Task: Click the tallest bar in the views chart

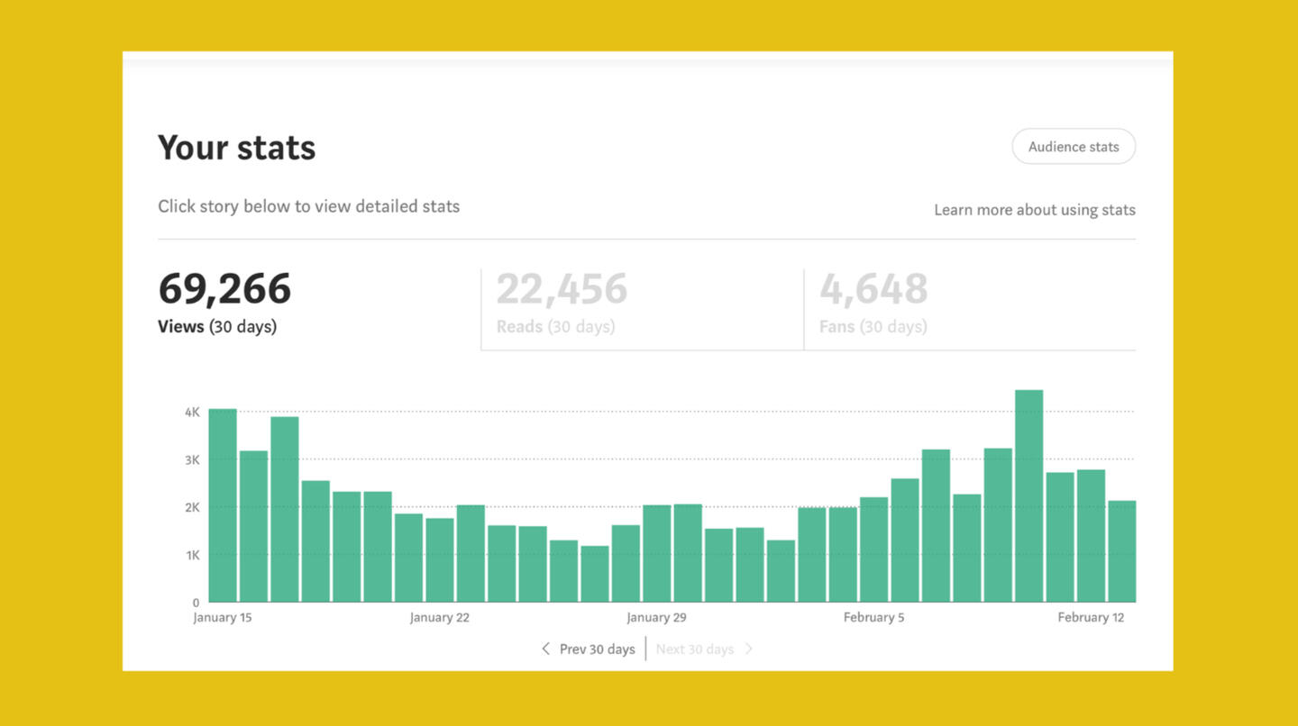Action: pyautogui.click(x=1028, y=496)
